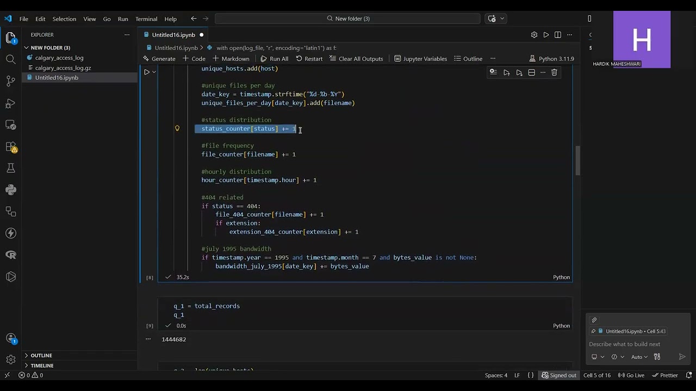Select the Untitled16.ipynb editor tab
696x391 pixels.
tap(173, 35)
